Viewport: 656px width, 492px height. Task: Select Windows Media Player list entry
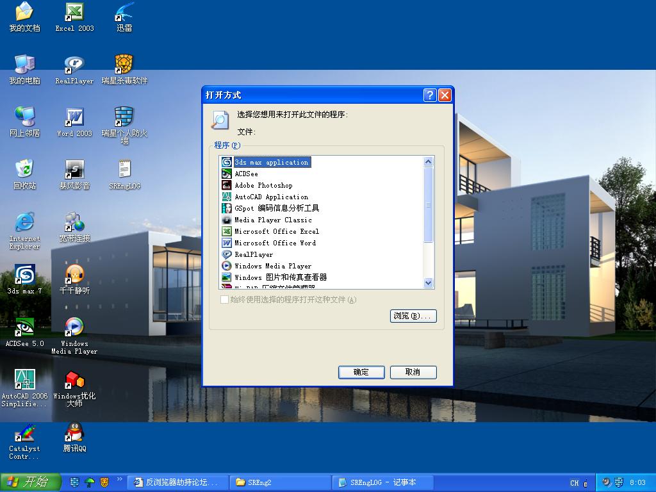click(272, 266)
